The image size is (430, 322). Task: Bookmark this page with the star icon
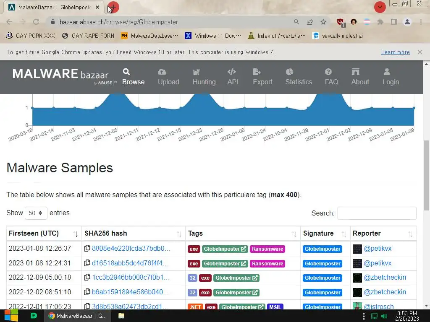(x=323, y=22)
